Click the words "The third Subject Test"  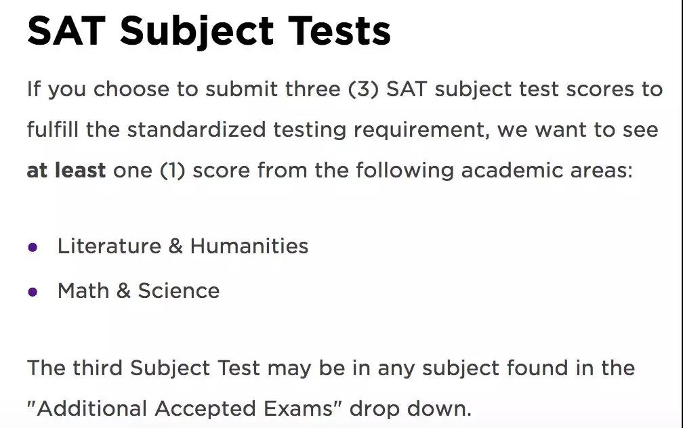[x=143, y=368]
